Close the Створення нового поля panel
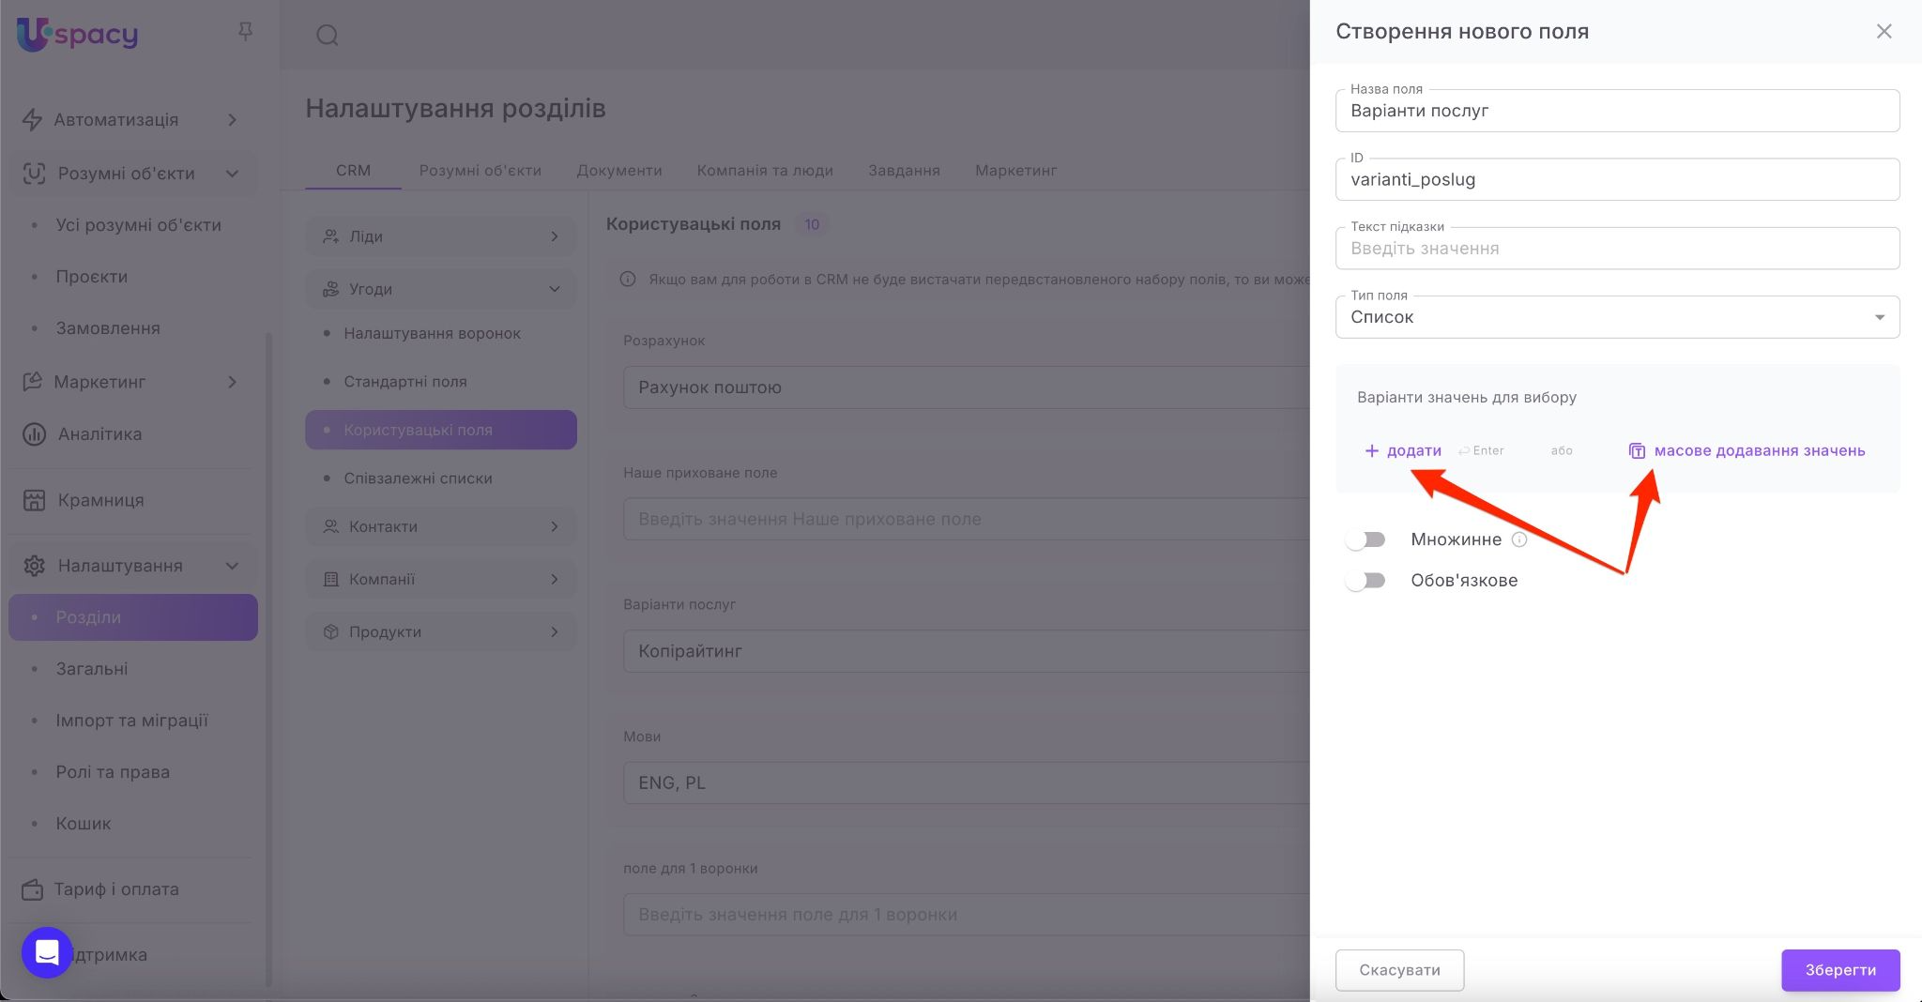This screenshot has width=1922, height=1002. [x=1884, y=32]
